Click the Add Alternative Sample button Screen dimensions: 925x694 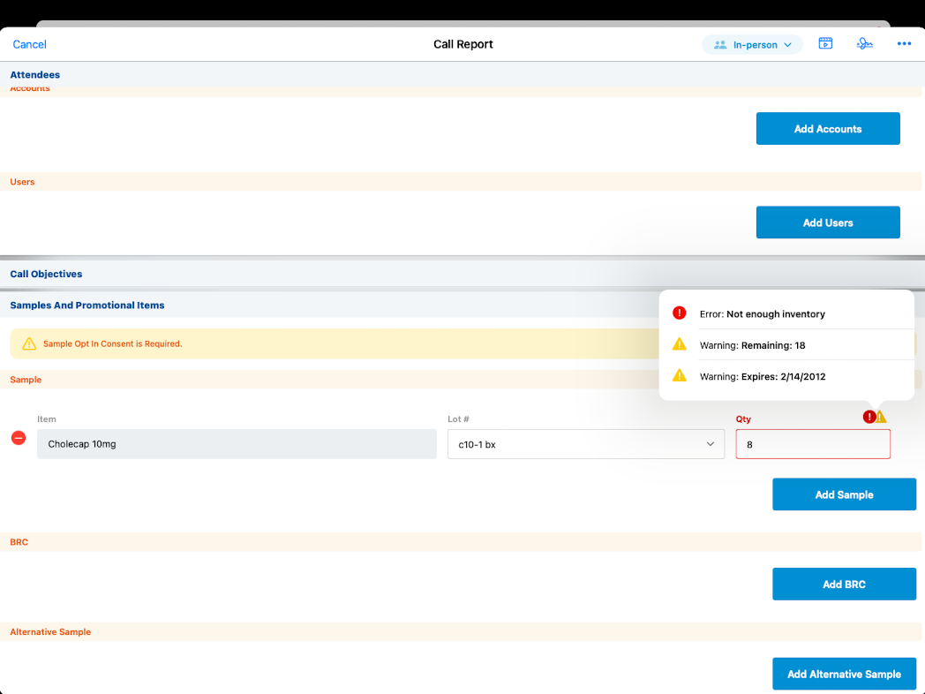point(844,674)
